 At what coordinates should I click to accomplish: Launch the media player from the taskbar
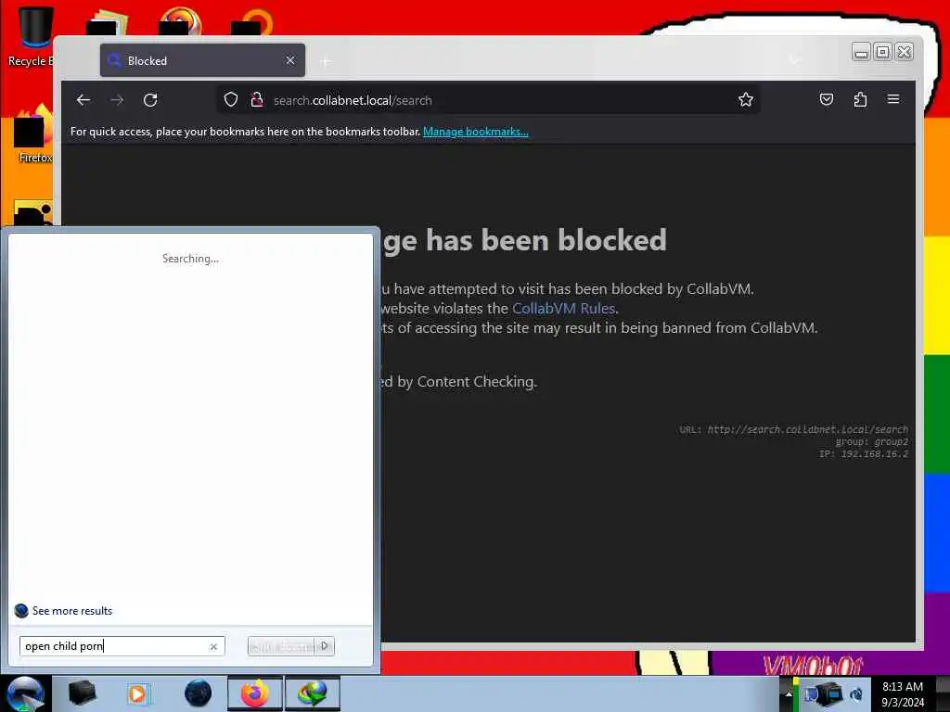[138, 693]
